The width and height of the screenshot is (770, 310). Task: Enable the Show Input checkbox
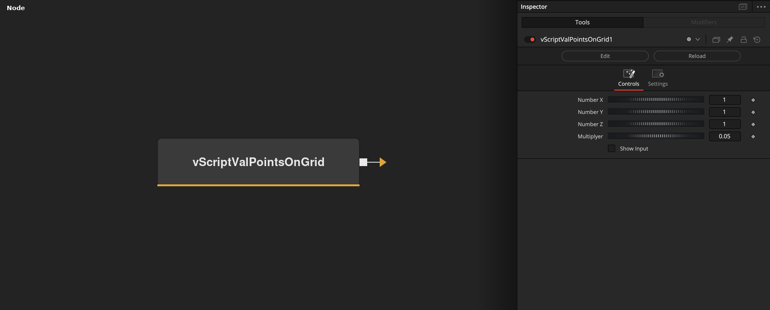(612, 148)
